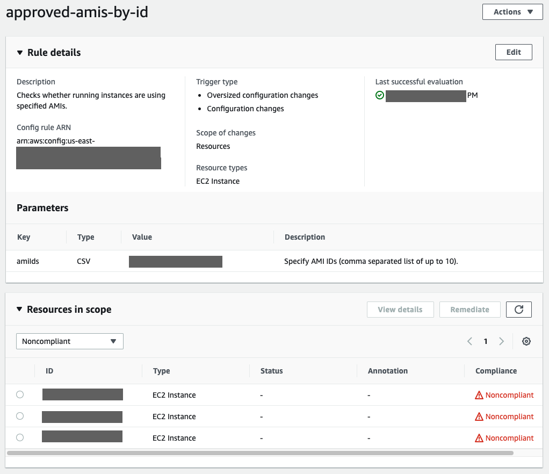
Task: Refresh the Resources in scope list
Action: (x=518, y=310)
